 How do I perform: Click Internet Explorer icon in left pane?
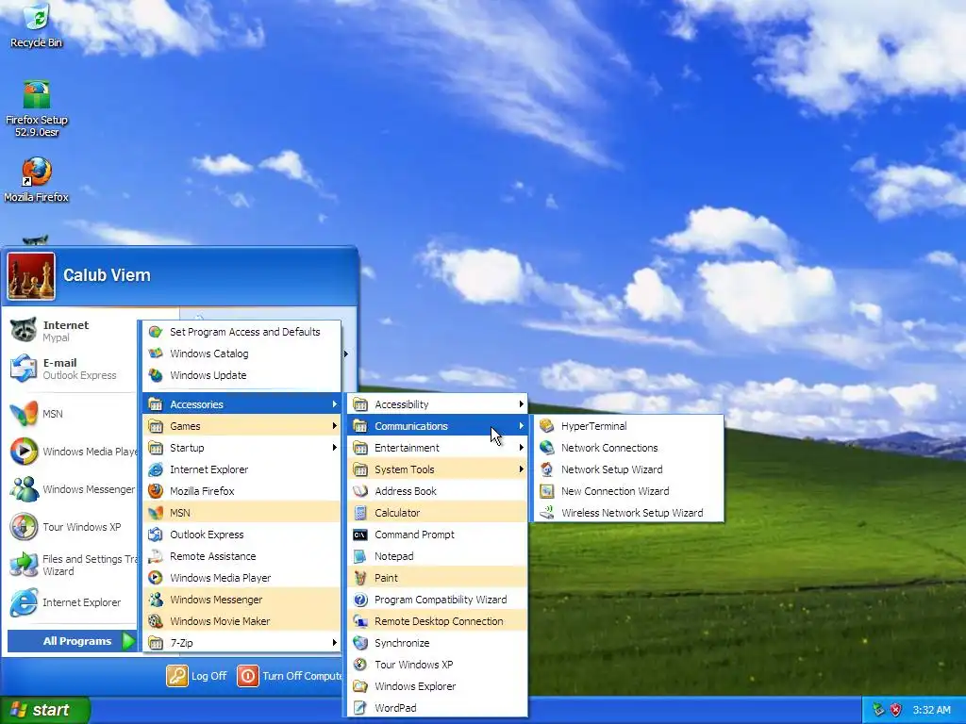[x=24, y=602]
